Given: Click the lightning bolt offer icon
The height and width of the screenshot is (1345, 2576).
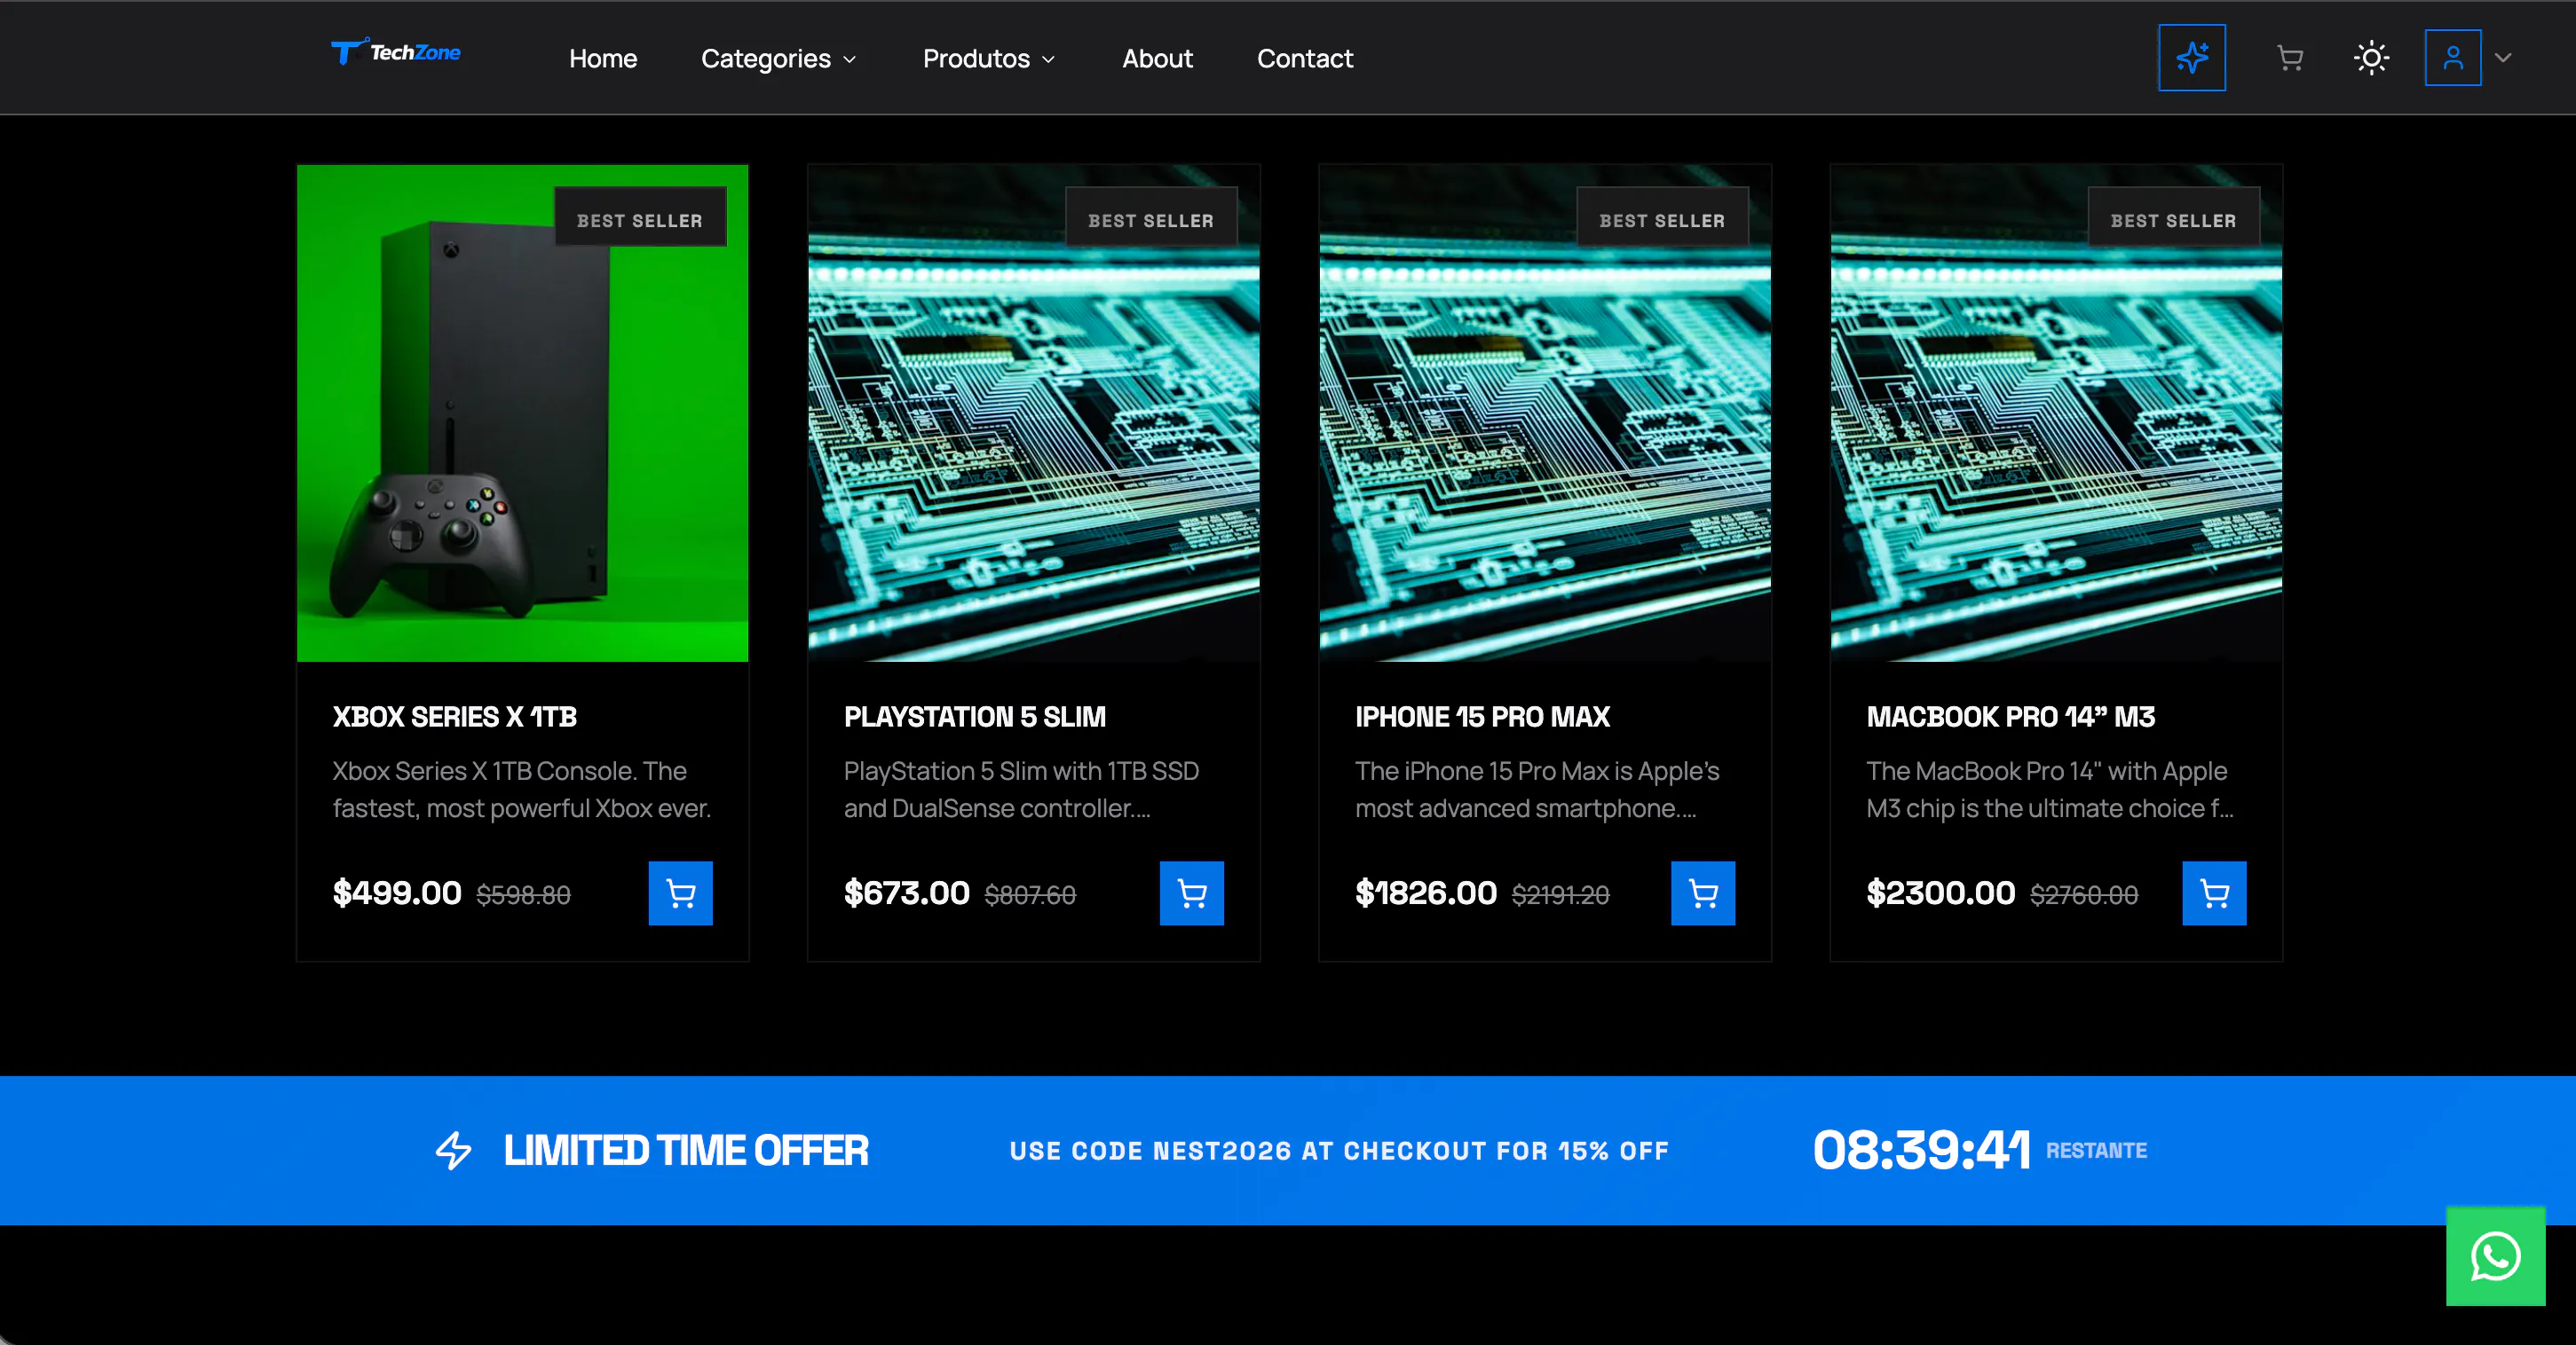Looking at the screenshot, I should click(x=453, y=1150).
